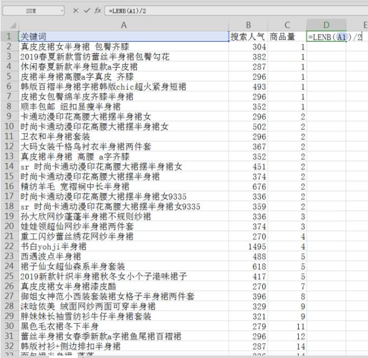Select row 10 header
This screenshot has height=358, width=368.
(10, 127)
